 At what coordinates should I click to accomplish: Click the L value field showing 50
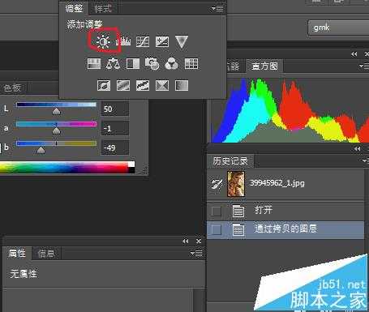(x=115, y=109)
